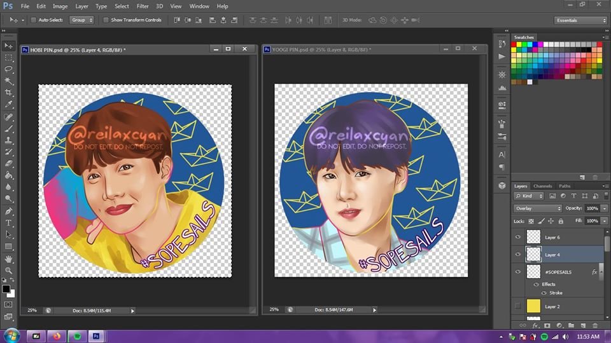The width and height of the screenshot is (611, 343).
Task: Pick the red swatch in Swatches panel
Action: tap(514, 44)
